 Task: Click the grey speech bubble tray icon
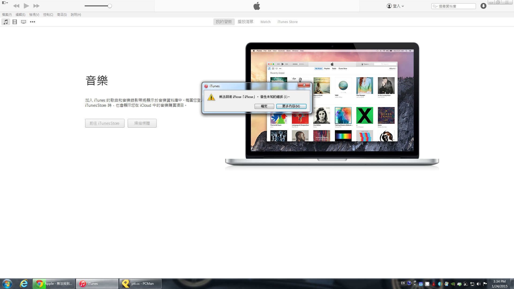click(x=427, y=284)
